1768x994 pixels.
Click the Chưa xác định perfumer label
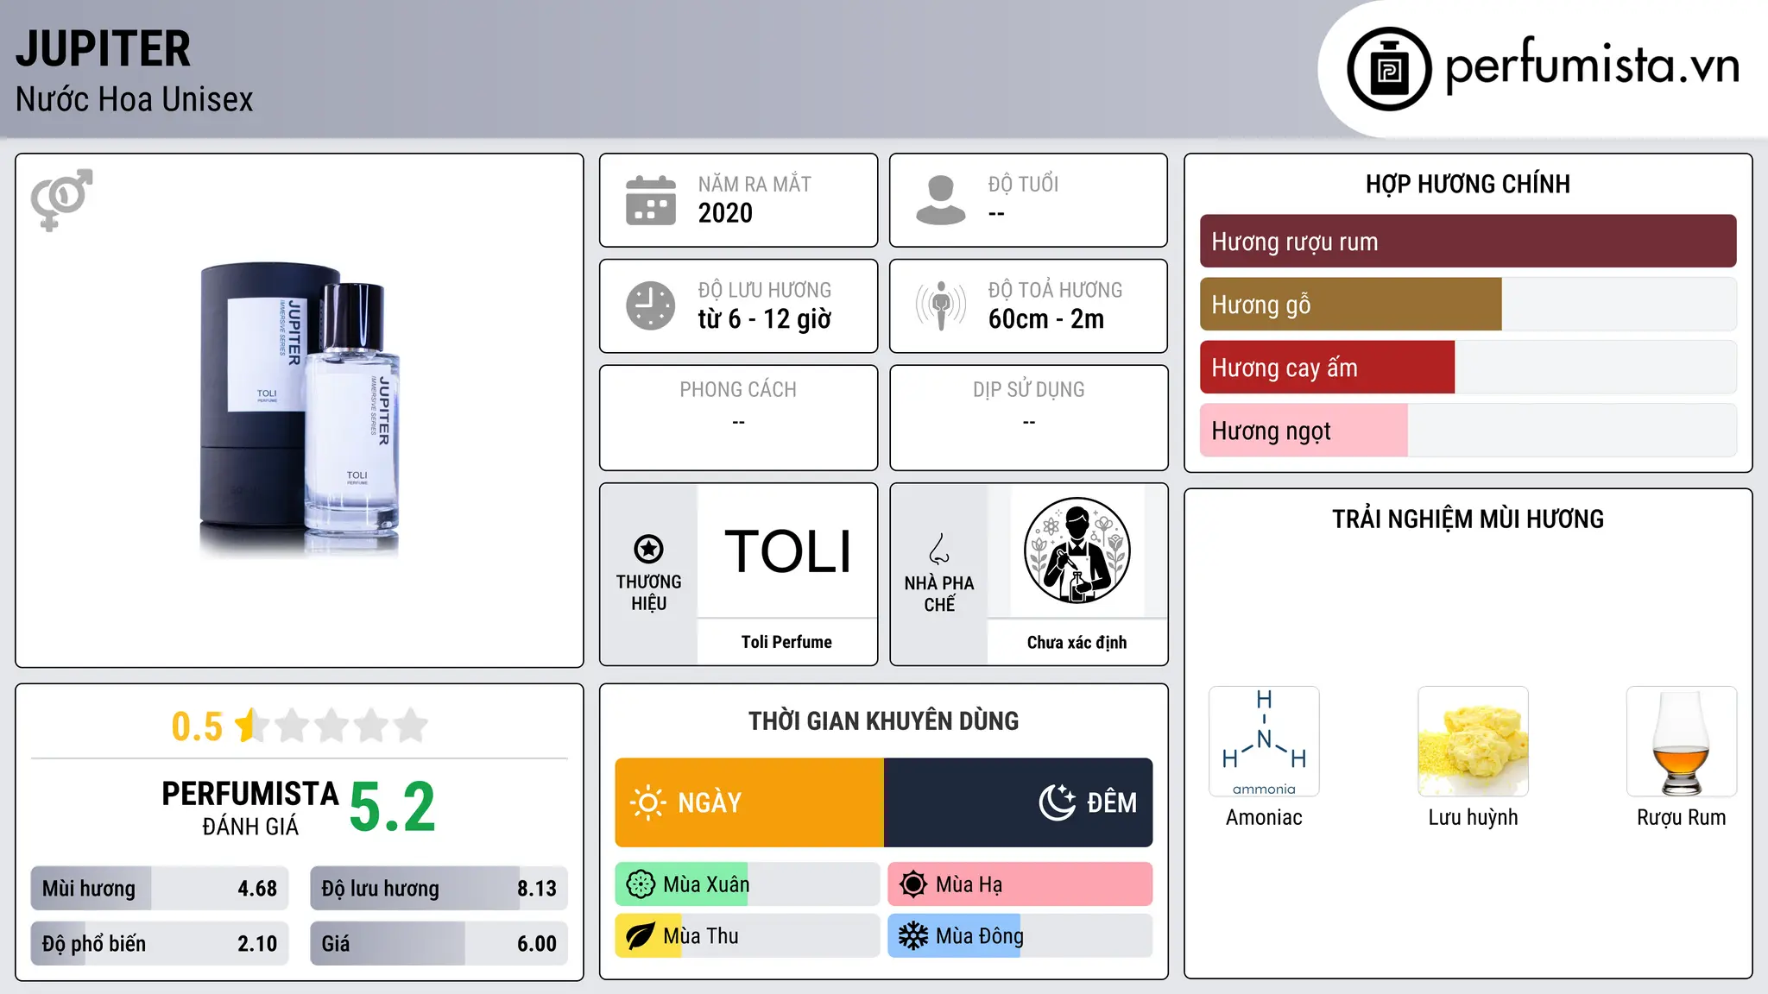(1077, 642)
